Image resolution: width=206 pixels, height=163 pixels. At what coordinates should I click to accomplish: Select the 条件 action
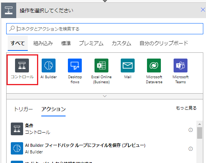[x=102, y=129]
